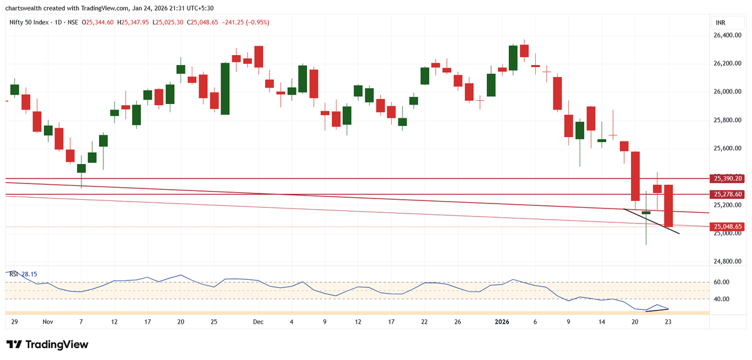
Task: Click the 24,800.00 price axis label
Action: (728, 261)
